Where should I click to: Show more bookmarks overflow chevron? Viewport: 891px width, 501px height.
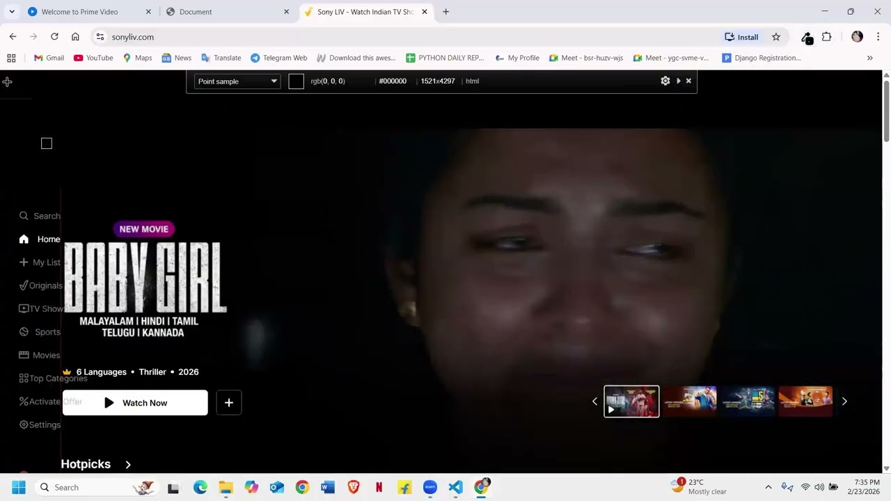(869, 58)
